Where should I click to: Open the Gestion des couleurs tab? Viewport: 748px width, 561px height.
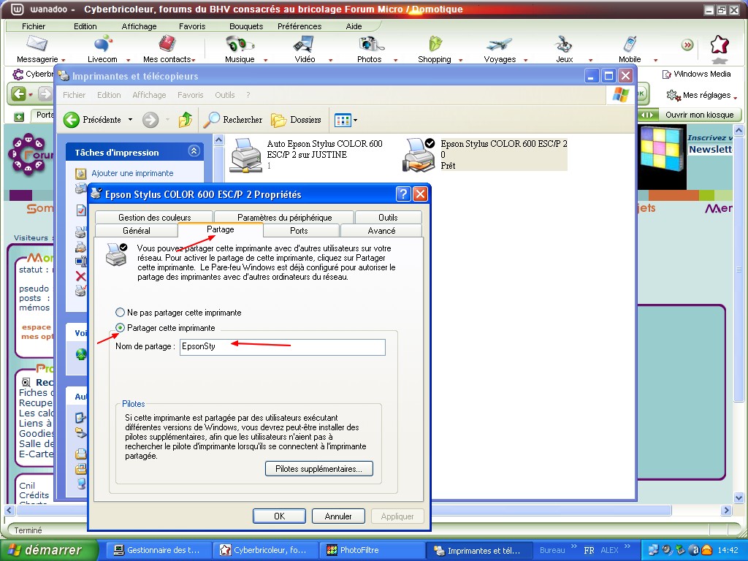coord(154,217)
